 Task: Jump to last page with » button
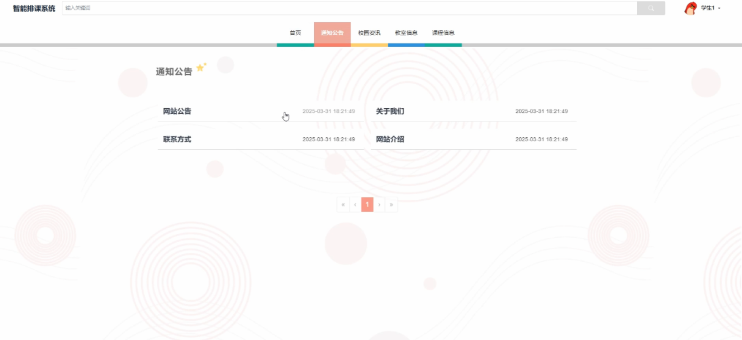point(391,204)
